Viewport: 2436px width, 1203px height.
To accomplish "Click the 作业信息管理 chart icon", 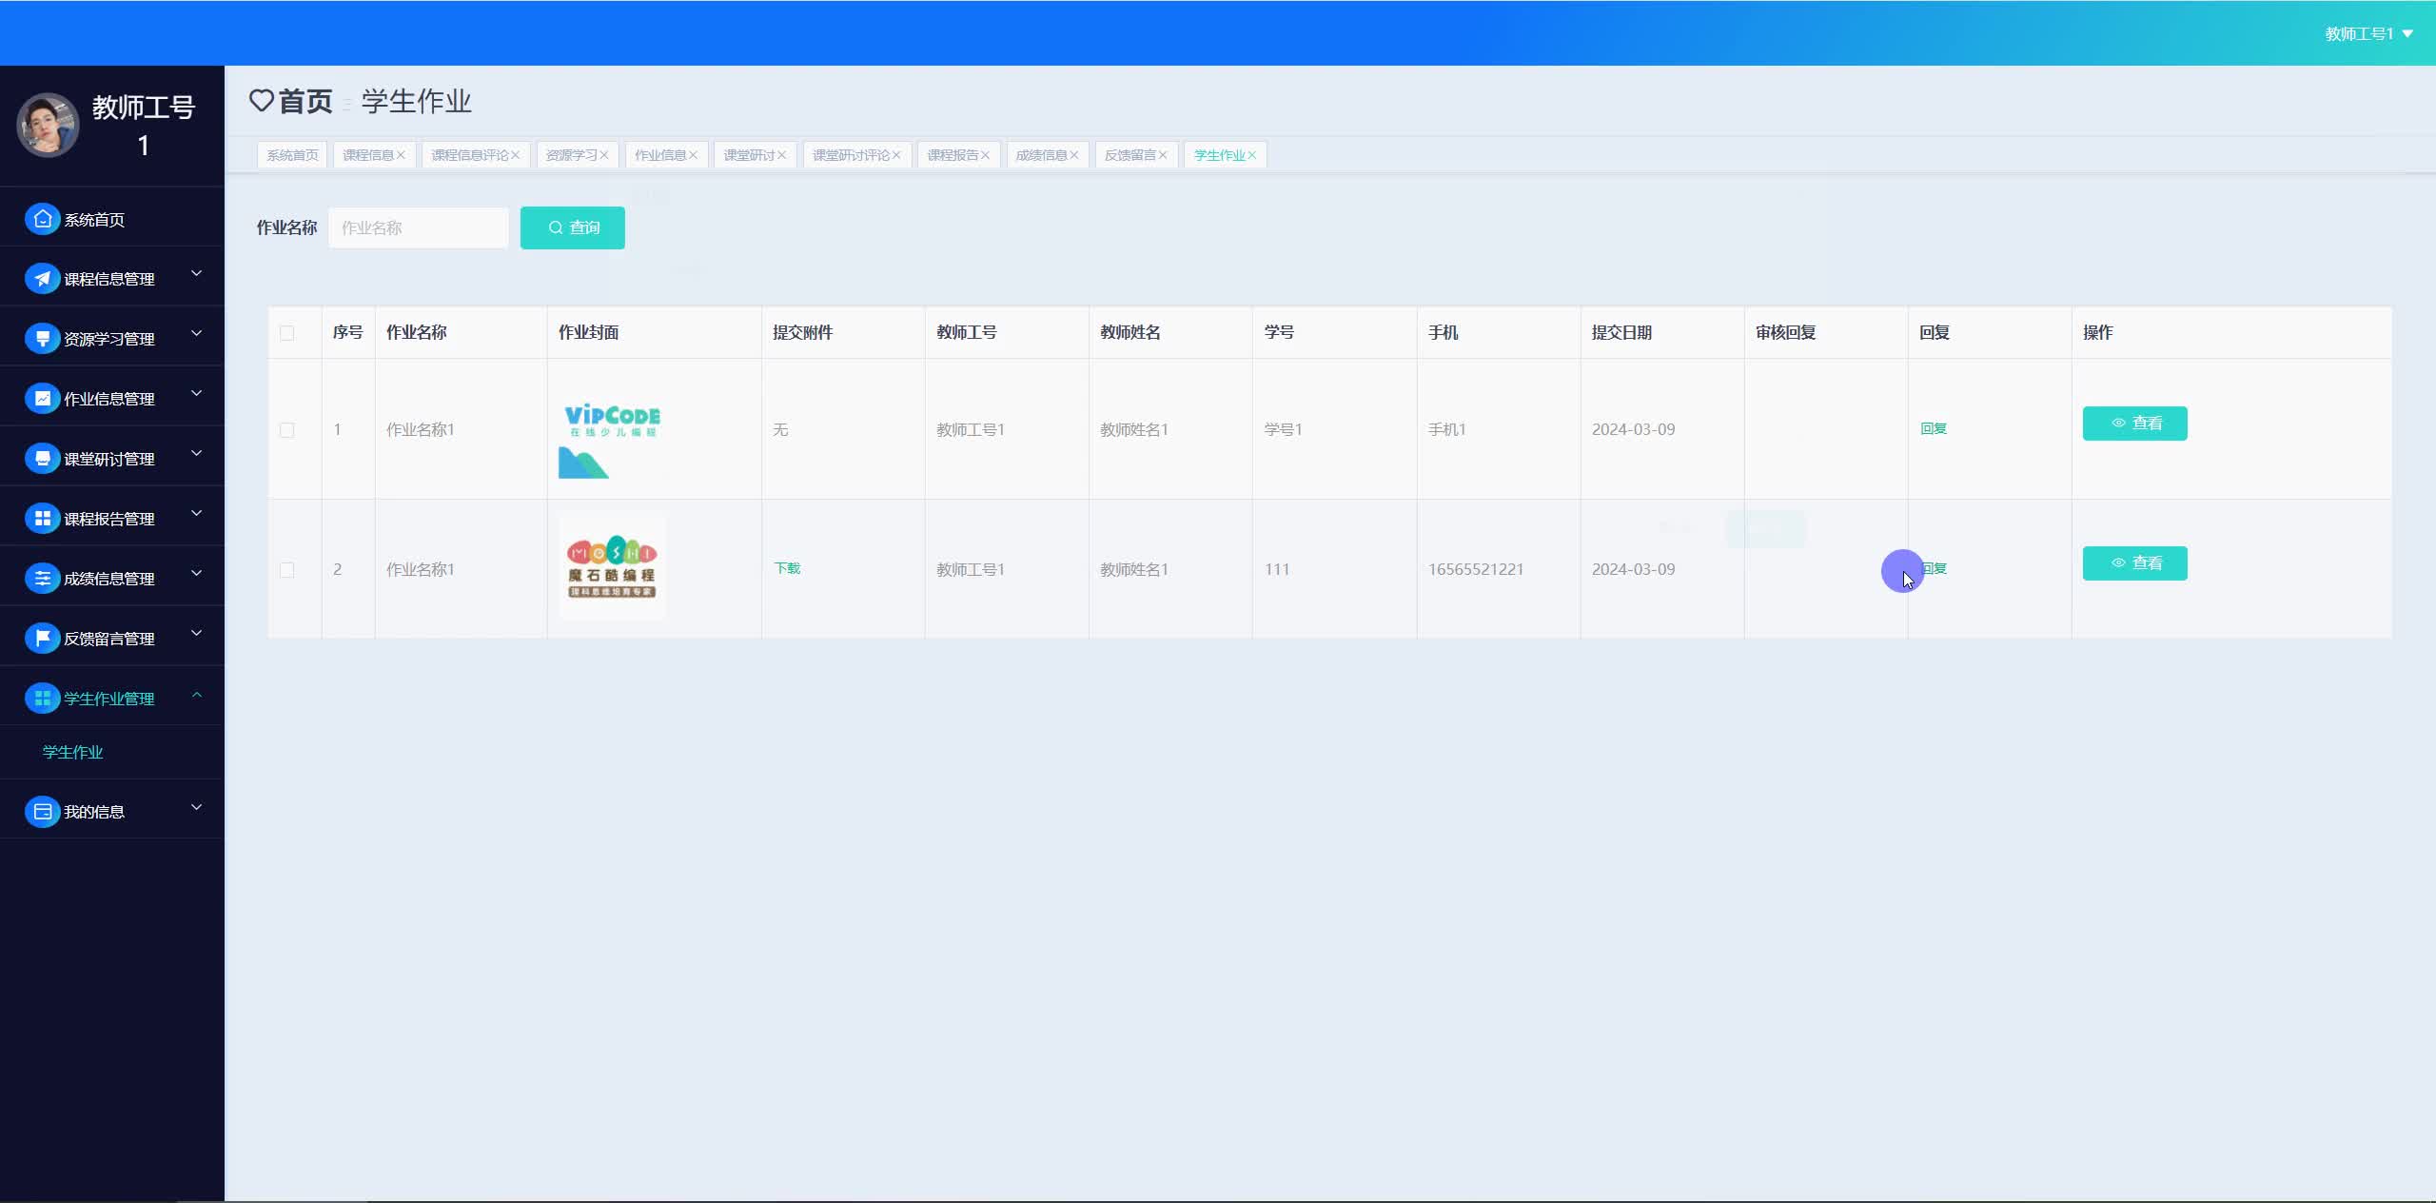I will click(x=42, y=399).
